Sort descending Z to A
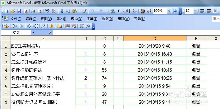The width and height of the screenshot is (220, 109). pyautogui.click(x=135, y=11)
